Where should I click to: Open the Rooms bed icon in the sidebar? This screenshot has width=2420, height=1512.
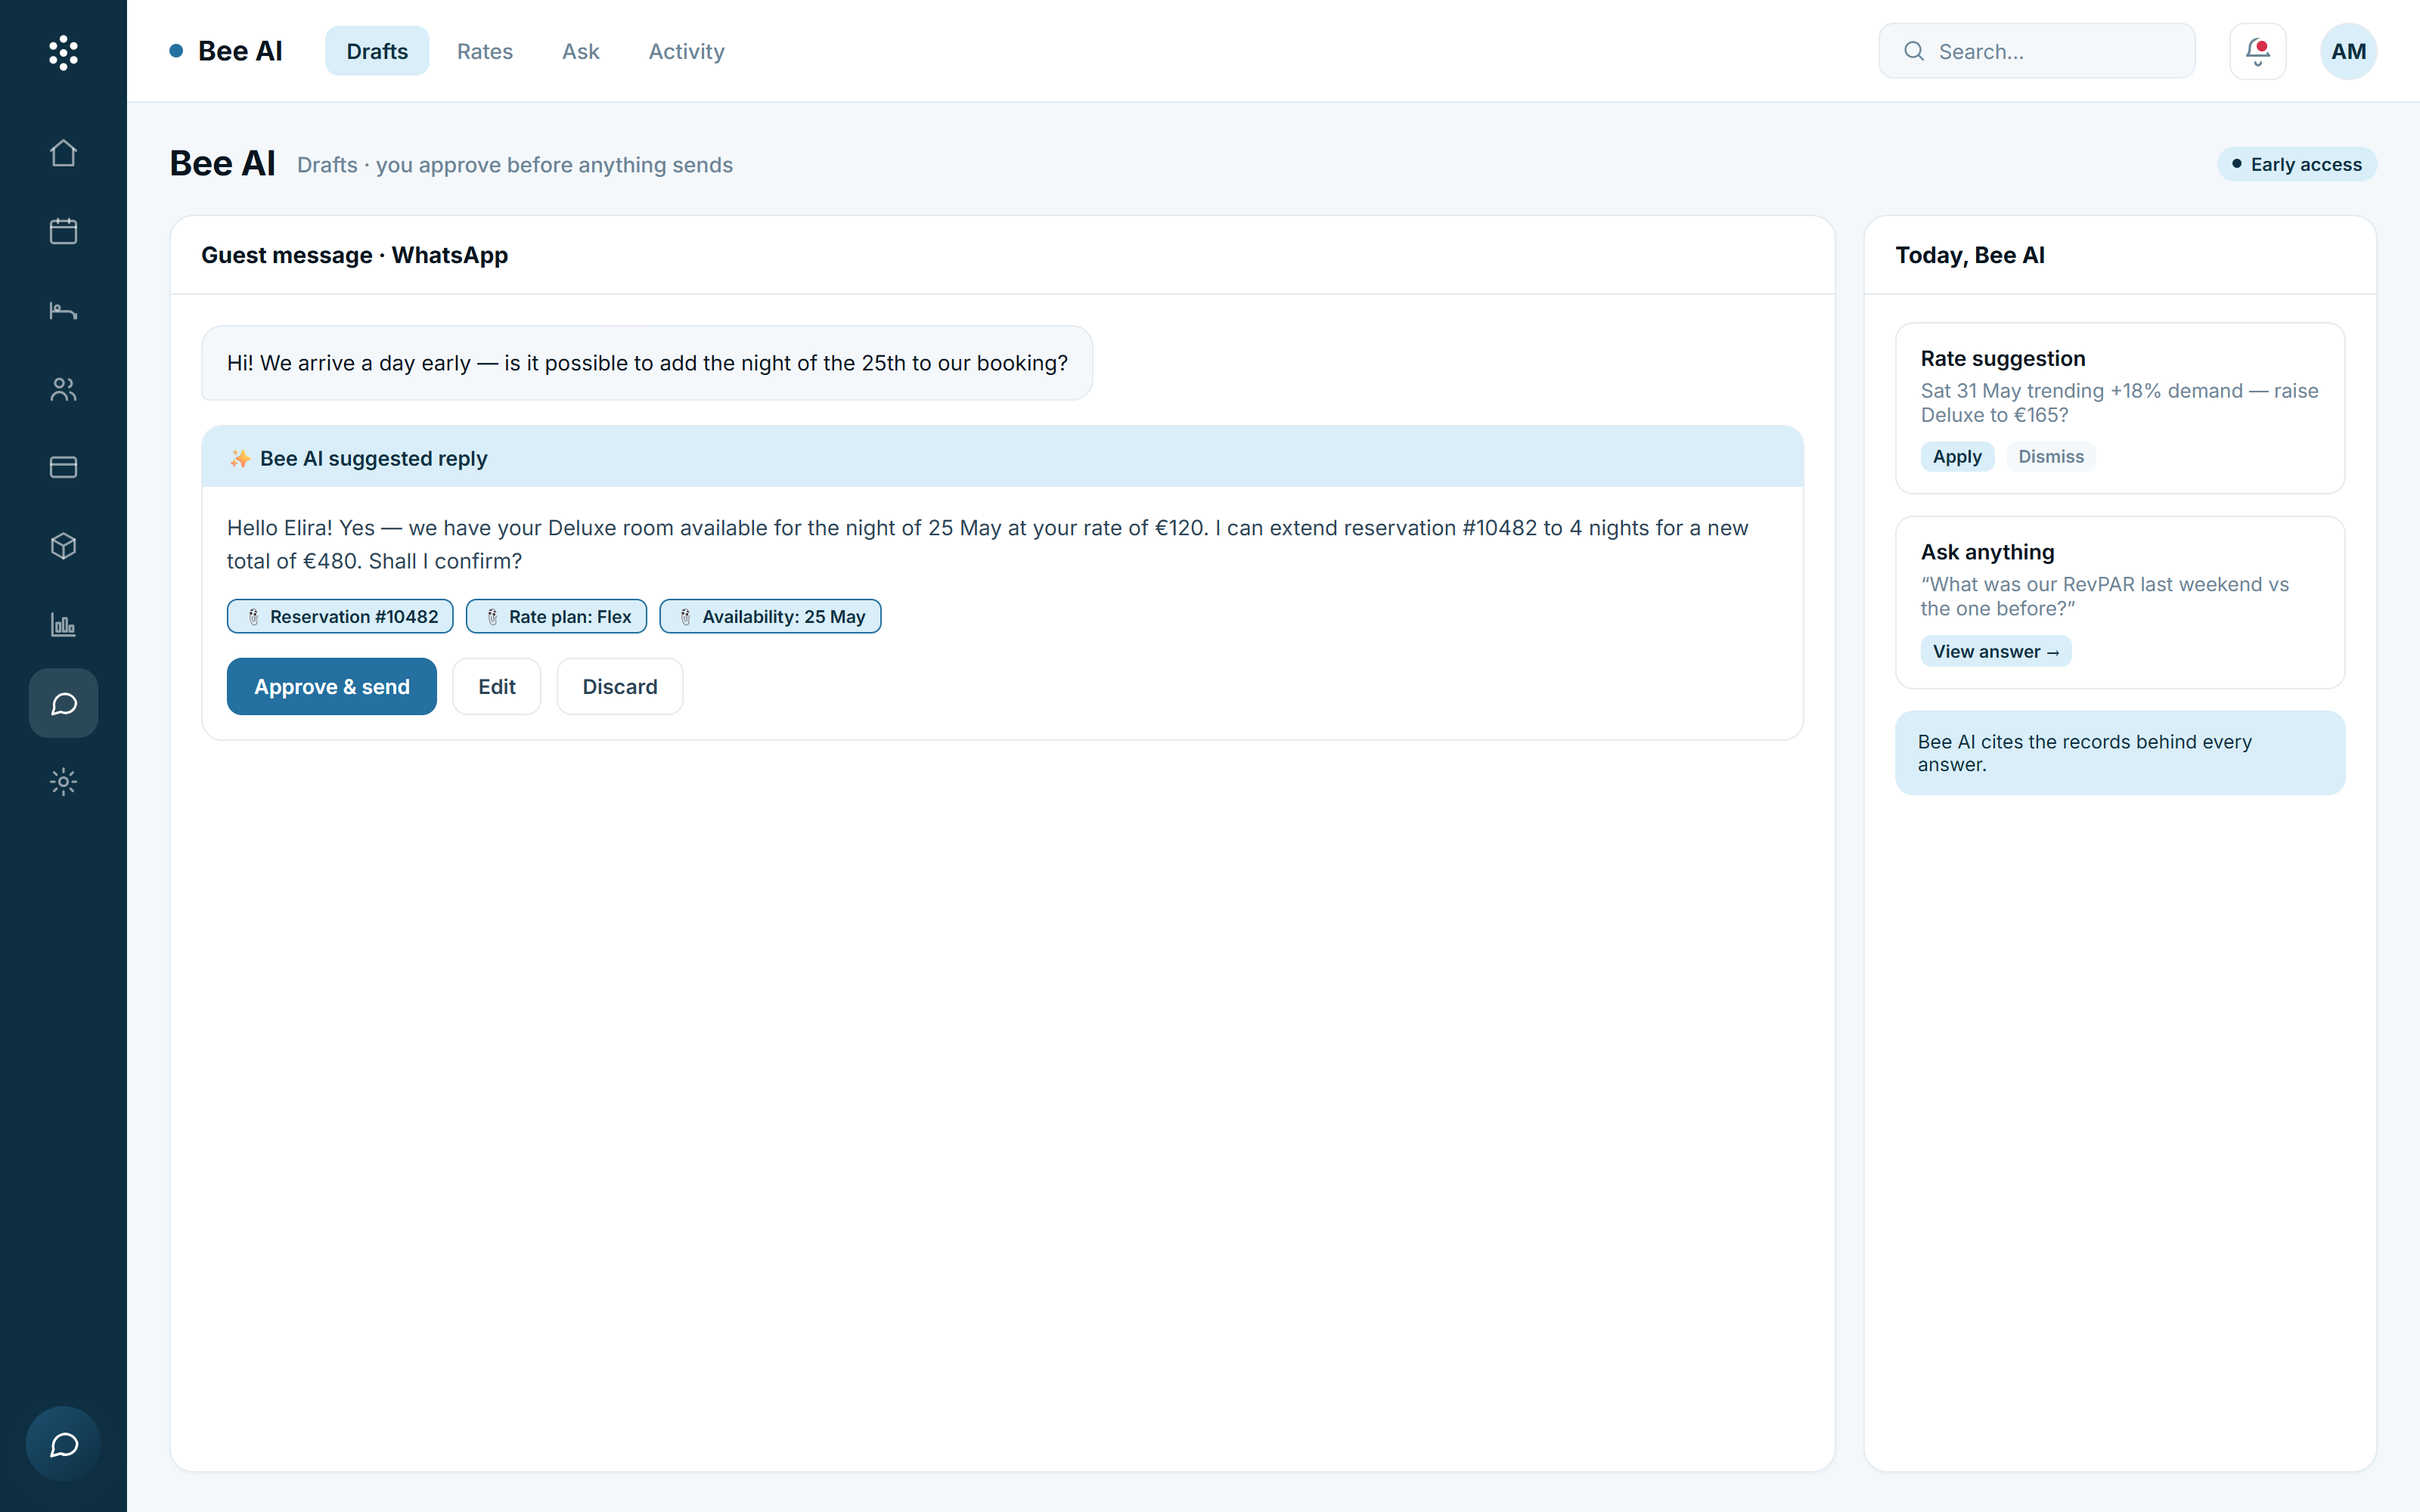[63, 310]
